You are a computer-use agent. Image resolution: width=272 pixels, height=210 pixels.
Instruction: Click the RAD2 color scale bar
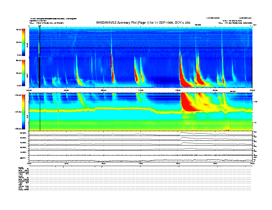click(x=23, y=42)
